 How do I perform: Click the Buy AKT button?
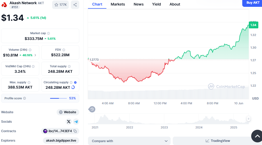click(x=253, y=3)
